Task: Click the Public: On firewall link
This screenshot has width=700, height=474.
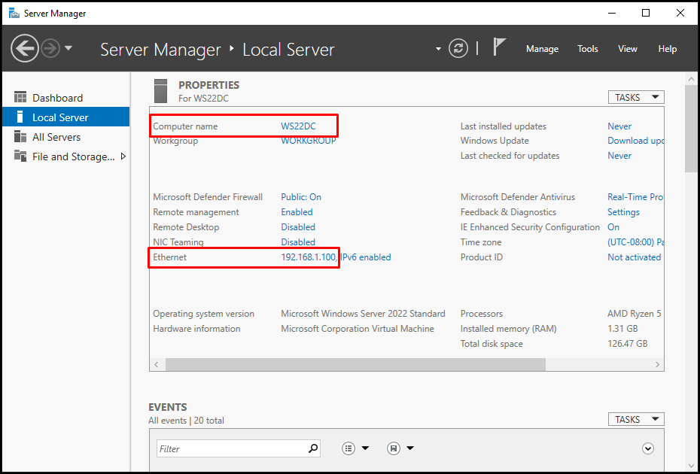Action: pyautogui.click(x=301, y=197)
